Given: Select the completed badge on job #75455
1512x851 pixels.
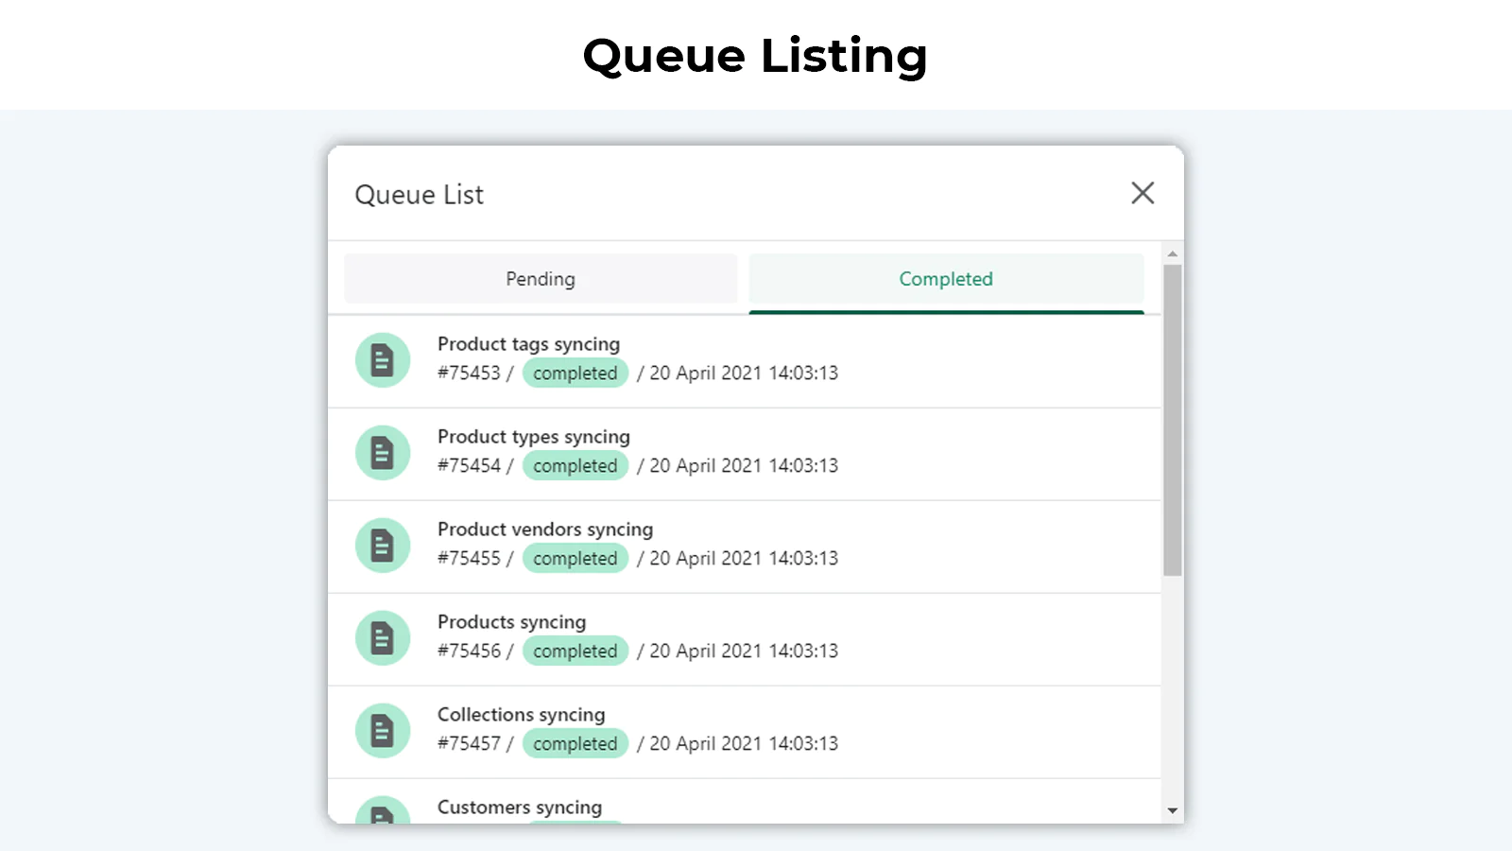Looking at the screenshot, I should [x=575, y=559].
